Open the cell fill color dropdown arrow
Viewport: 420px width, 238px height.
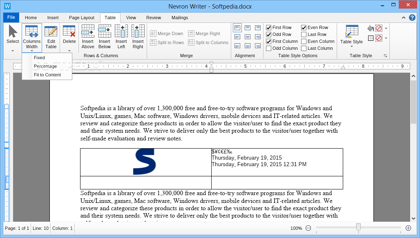point(386,29)
